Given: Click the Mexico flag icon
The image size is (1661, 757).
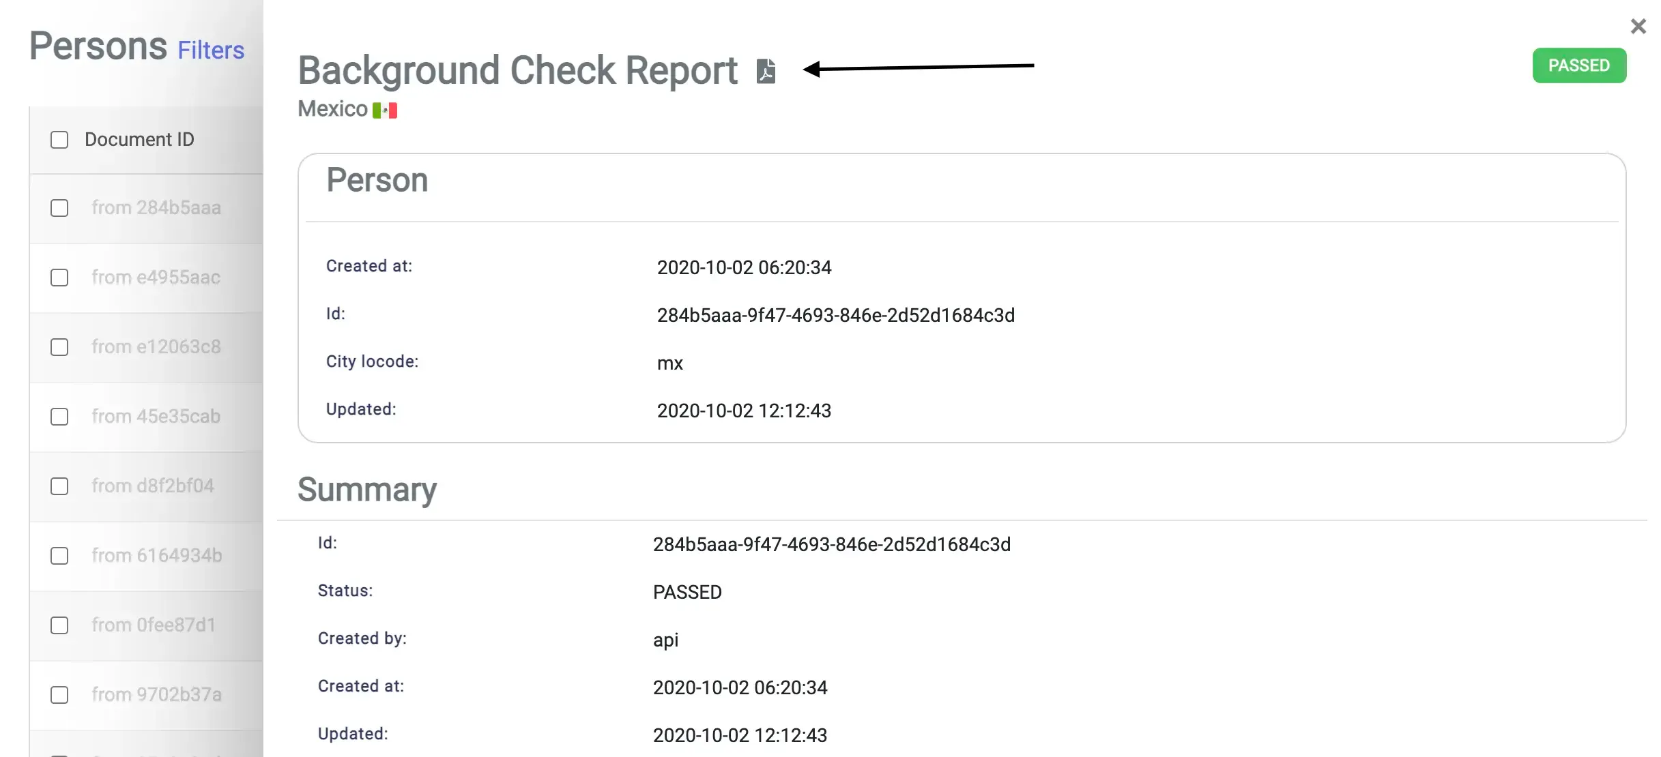Looking at the screenshot, I should coord(385,110).
